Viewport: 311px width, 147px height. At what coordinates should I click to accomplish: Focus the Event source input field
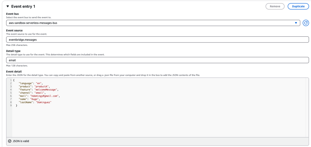click(x=158, y=39)
